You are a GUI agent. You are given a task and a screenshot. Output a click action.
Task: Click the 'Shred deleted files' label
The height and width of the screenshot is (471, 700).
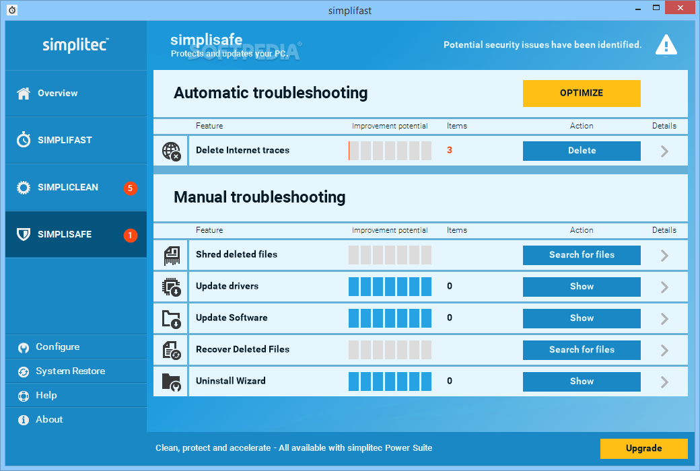236,254
